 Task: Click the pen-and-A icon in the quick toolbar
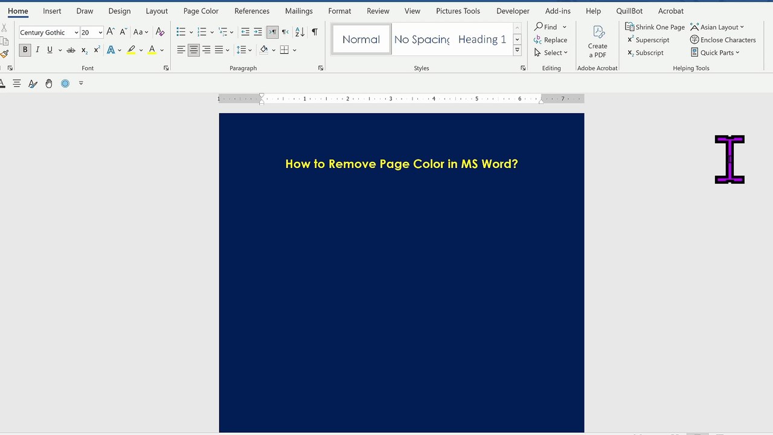[33, 83]
